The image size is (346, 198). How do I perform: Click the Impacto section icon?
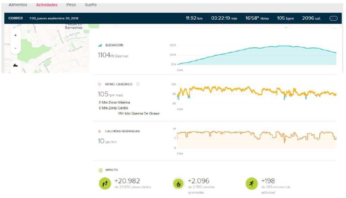tap(100, 170)
